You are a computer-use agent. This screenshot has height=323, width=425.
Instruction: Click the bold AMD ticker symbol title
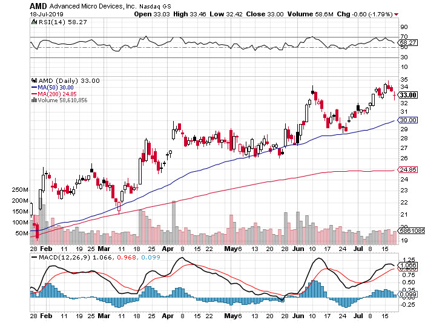pos(38,6)
